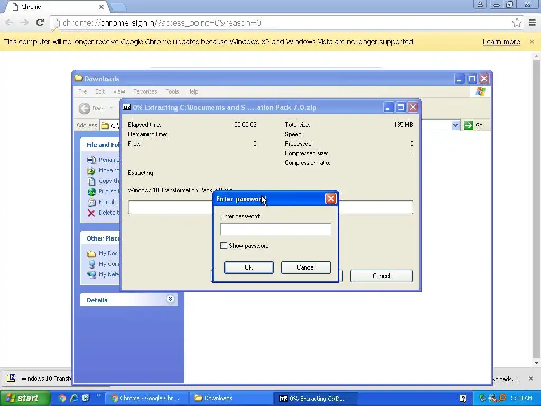Click the Rename task icon
Screen dimensions: 541x406
click(91, 160)
